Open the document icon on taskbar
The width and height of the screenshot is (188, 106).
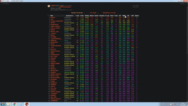(21, 104)
